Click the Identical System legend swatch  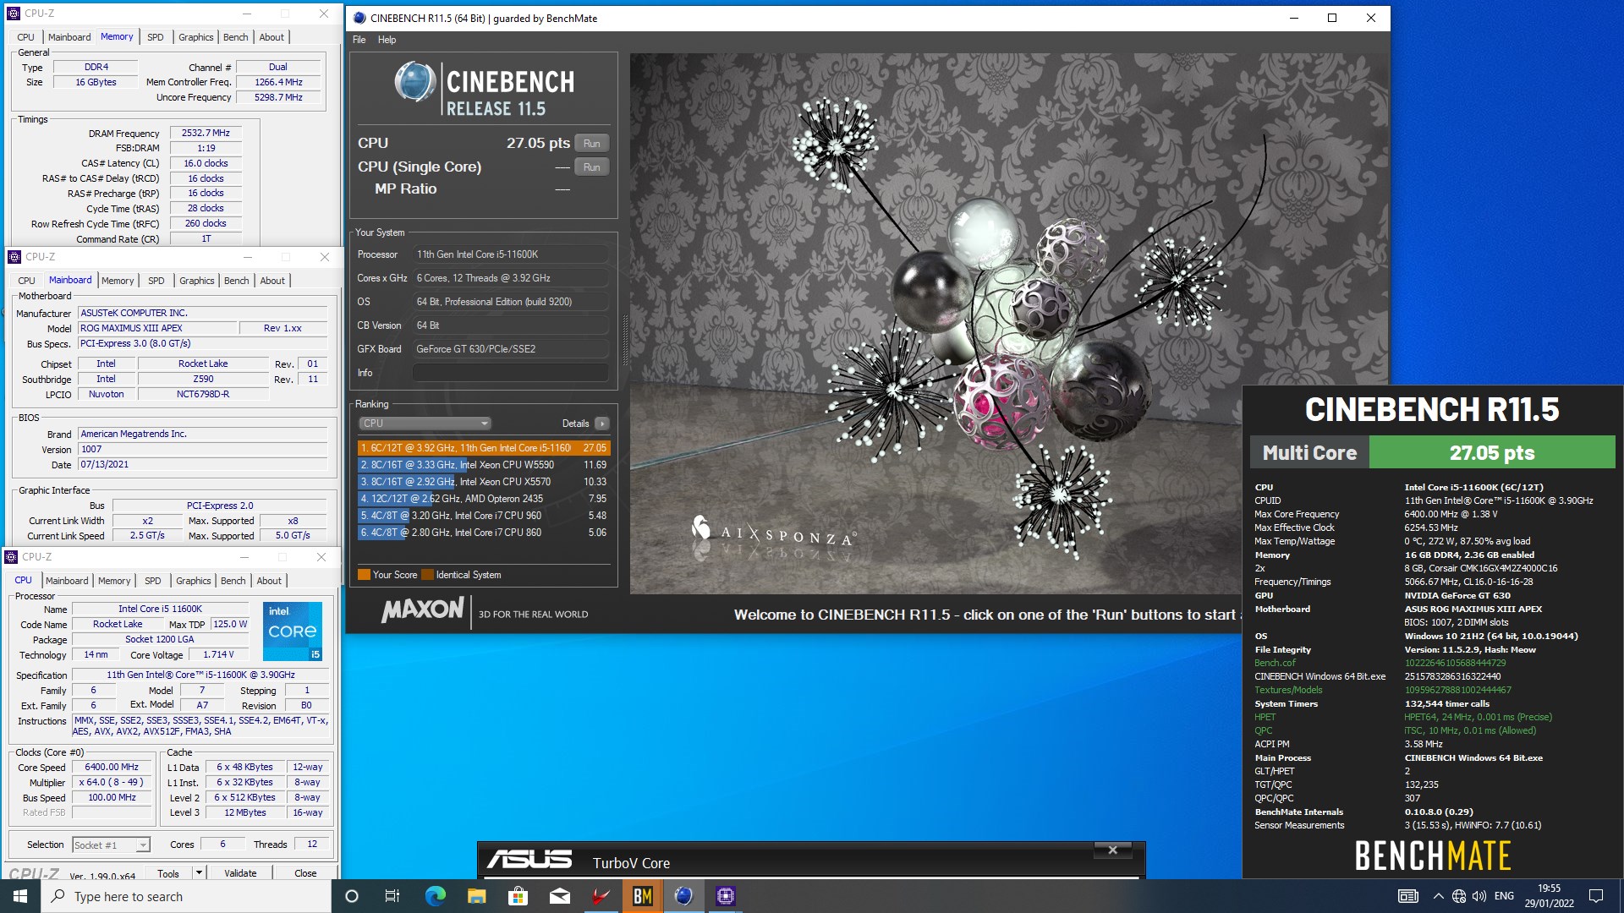(x=427, y=575)
